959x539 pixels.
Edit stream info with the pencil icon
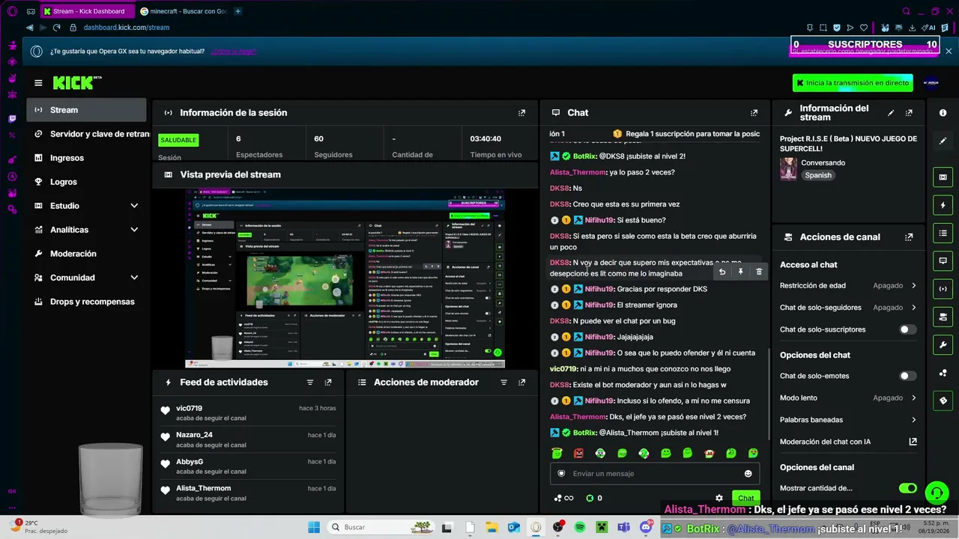891,113
